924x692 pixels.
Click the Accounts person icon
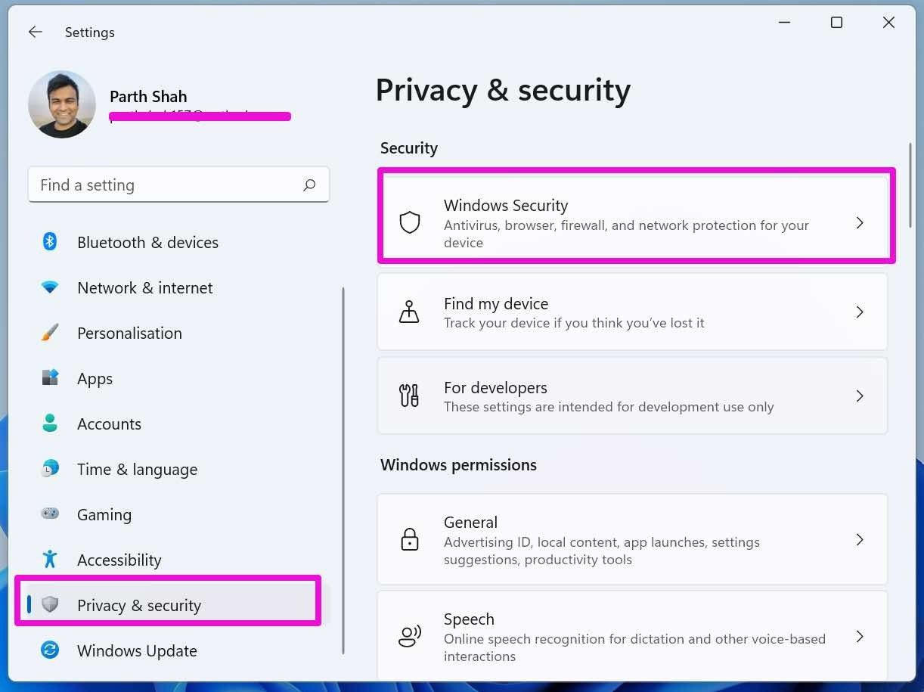point(50,423)
